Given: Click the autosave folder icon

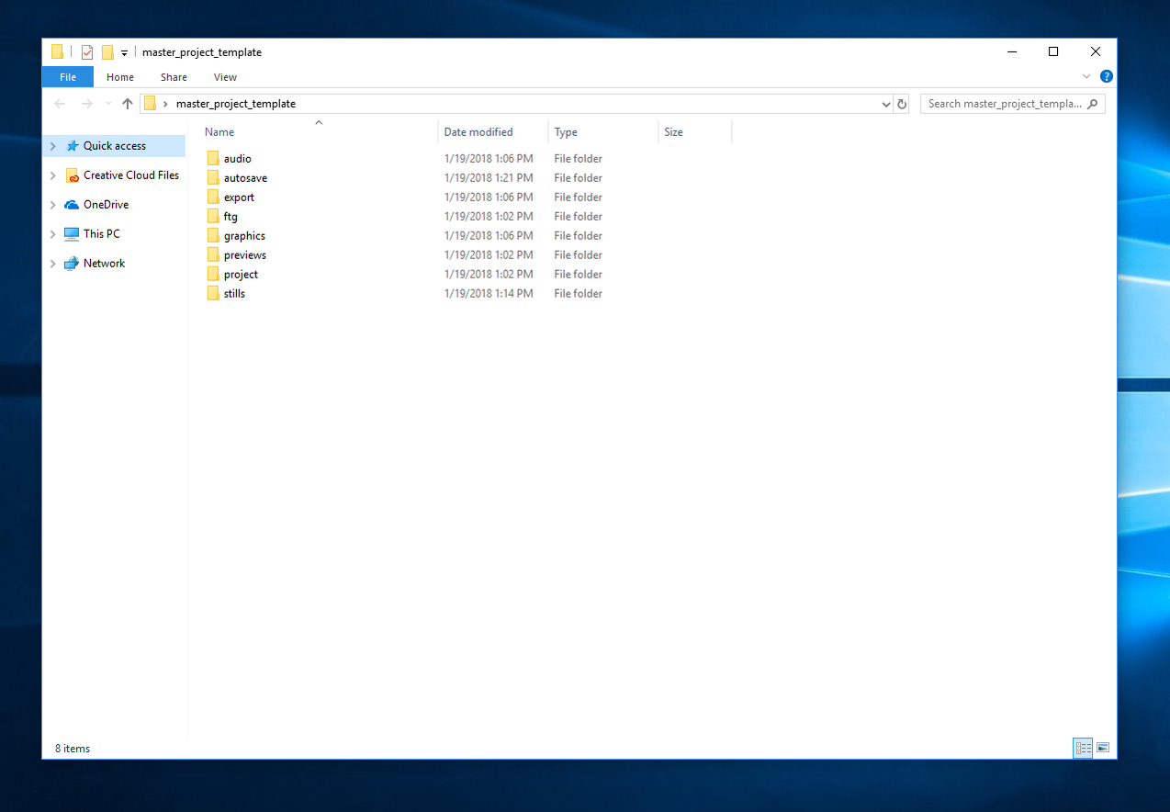Looking at the screenshot, I should point(213,178).
